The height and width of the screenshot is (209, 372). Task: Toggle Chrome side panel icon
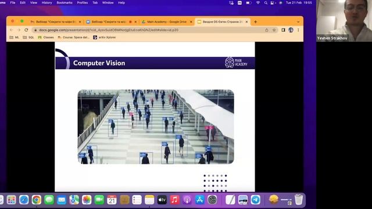tap(283, 30)
